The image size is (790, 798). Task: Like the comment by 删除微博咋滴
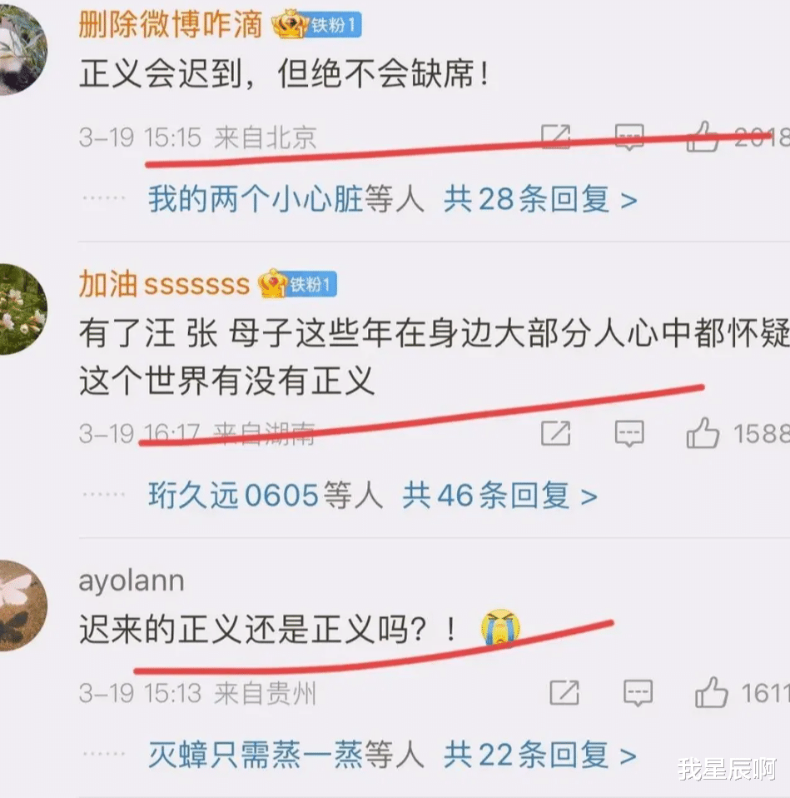pos(703,137)
